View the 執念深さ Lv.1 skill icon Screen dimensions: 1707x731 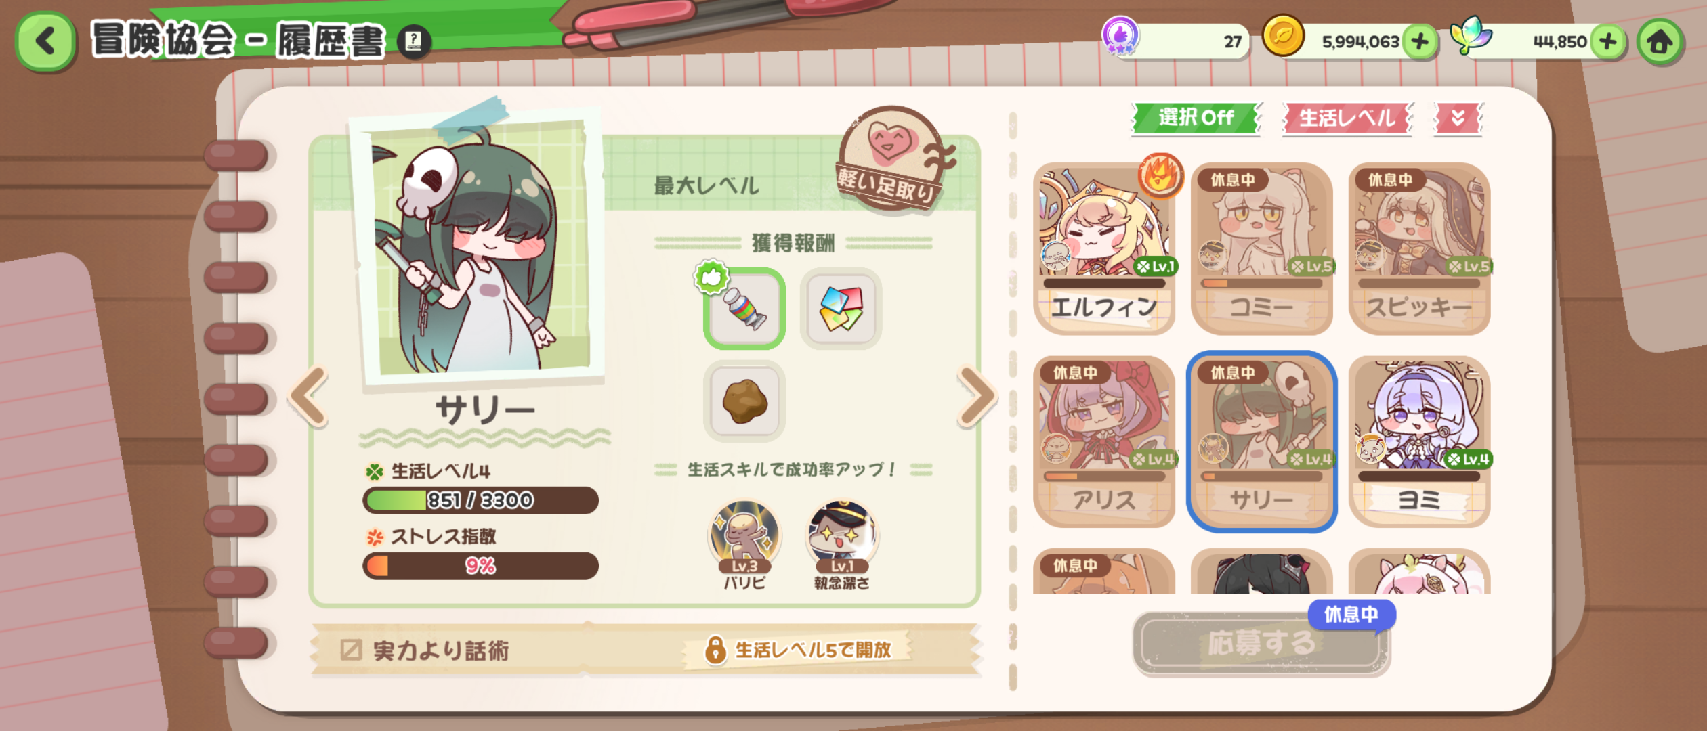[x=841, y=545]
